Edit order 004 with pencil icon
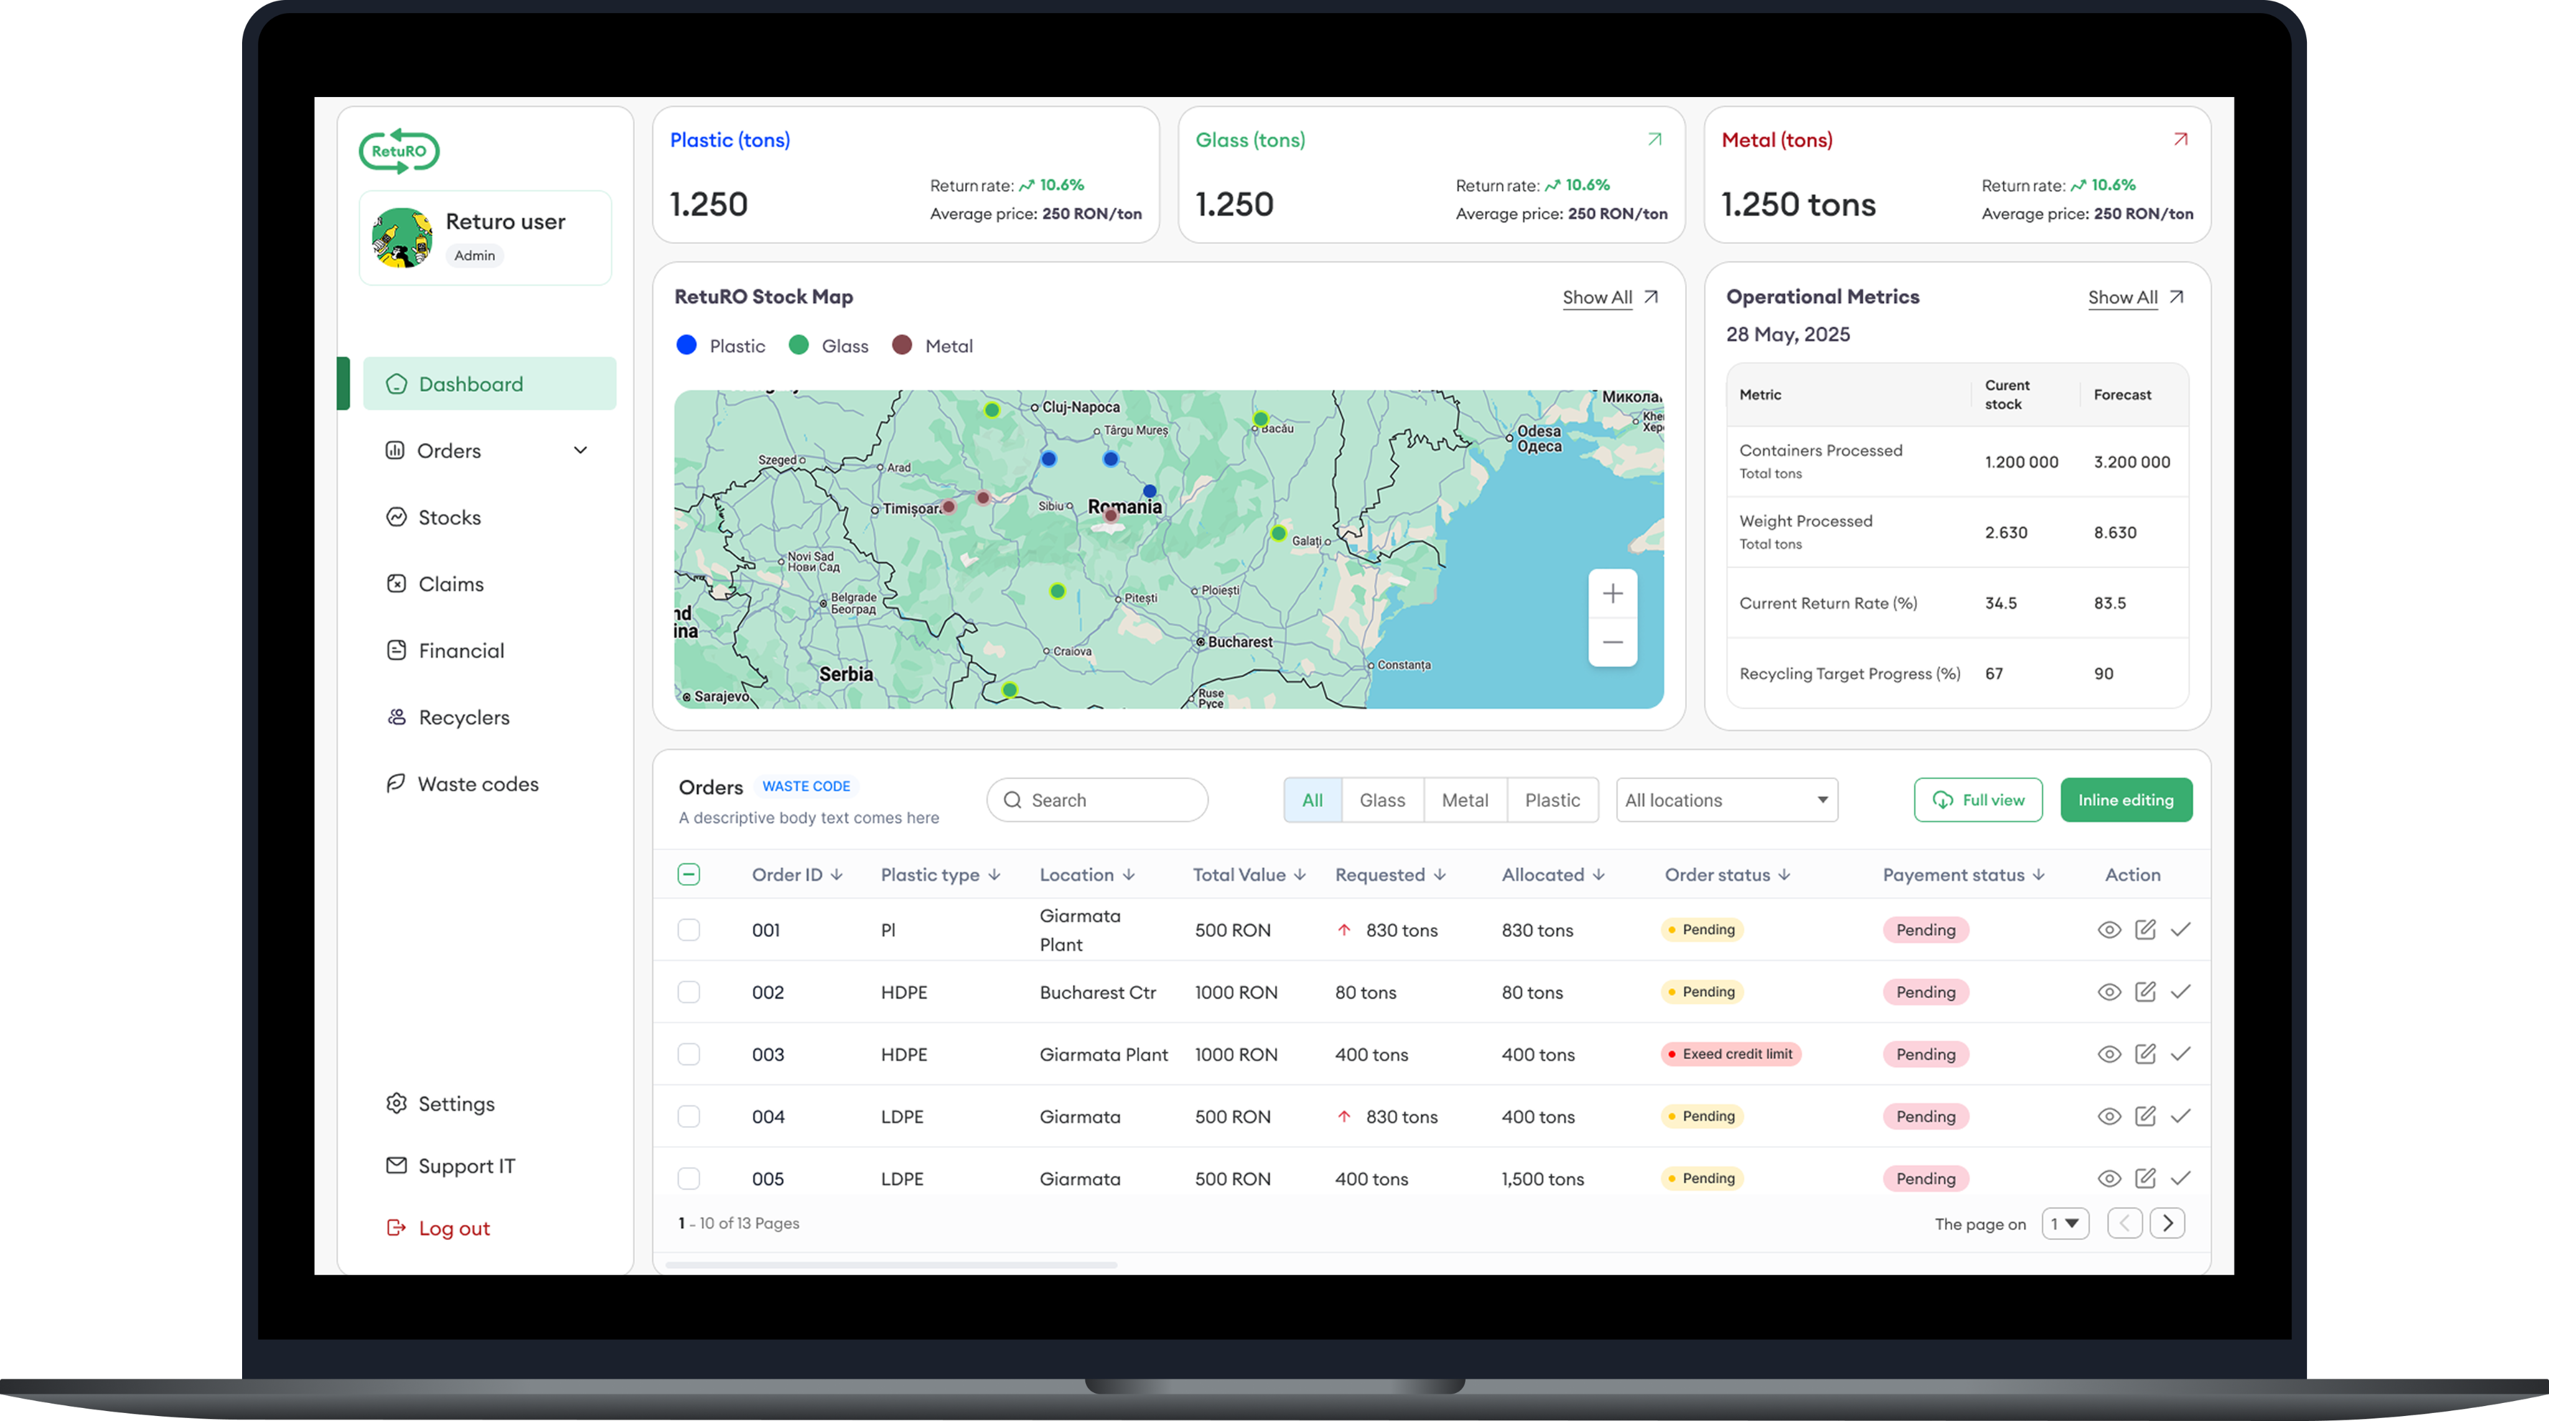This screenshot has height=1421, width=2549. pyautogui.click(x=2144, y=1116)
